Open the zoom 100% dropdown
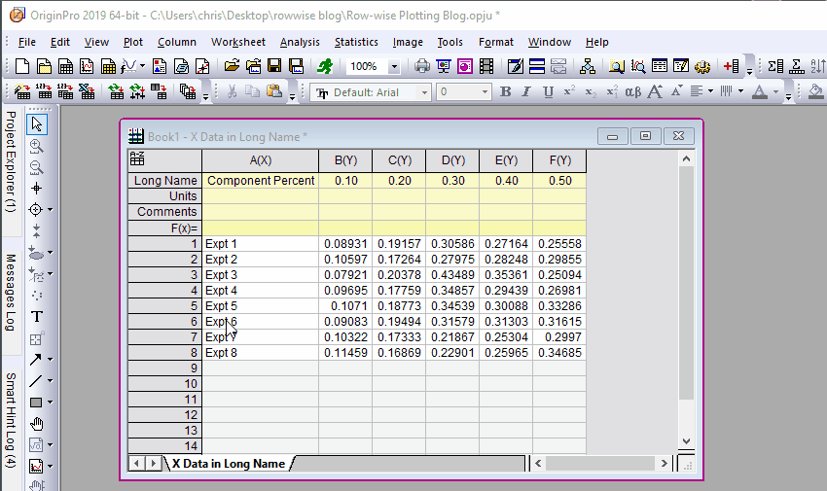The width and height of the screenshot is (827, 491). [x=393, y=67]
